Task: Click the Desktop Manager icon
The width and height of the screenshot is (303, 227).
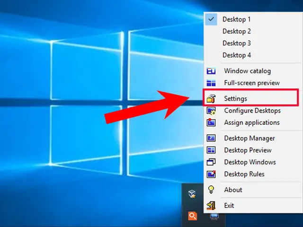Action: [211, 138]
